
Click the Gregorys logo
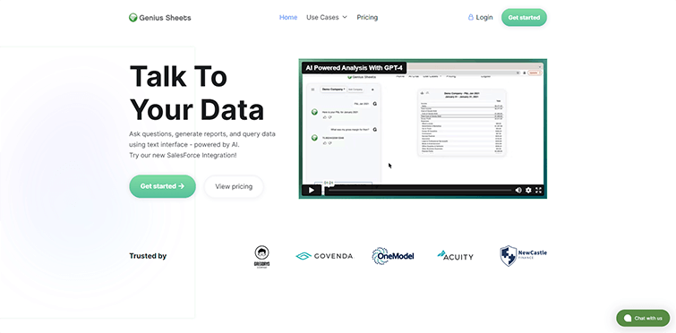pyautogui.click(x=261, y=257)
